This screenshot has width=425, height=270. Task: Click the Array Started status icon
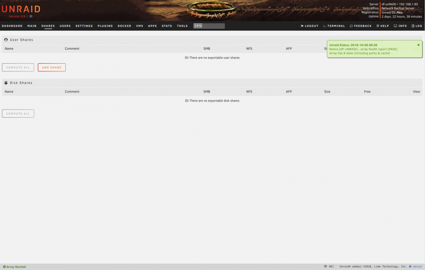click(x=4, y=267)
